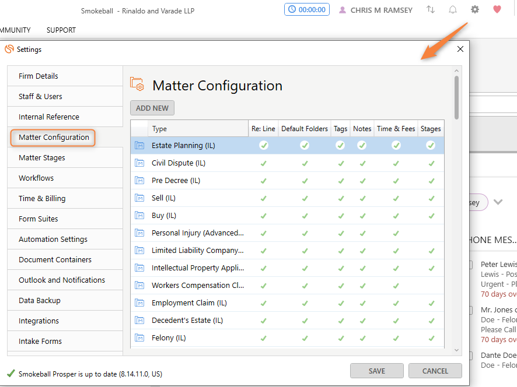Open Outlook and Notifications settings
Screen dimensions: 517x387
[x=65, y=280]
